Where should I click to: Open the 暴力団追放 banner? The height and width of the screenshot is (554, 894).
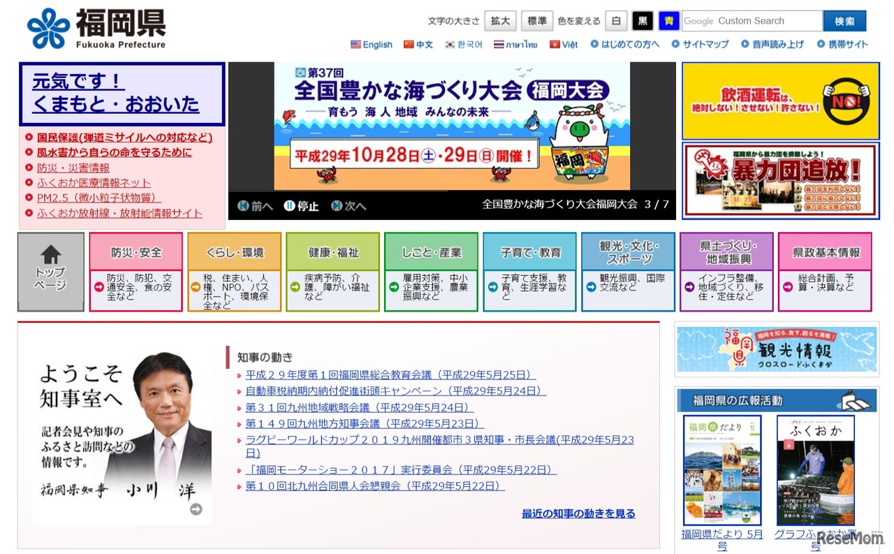[780, 181]
